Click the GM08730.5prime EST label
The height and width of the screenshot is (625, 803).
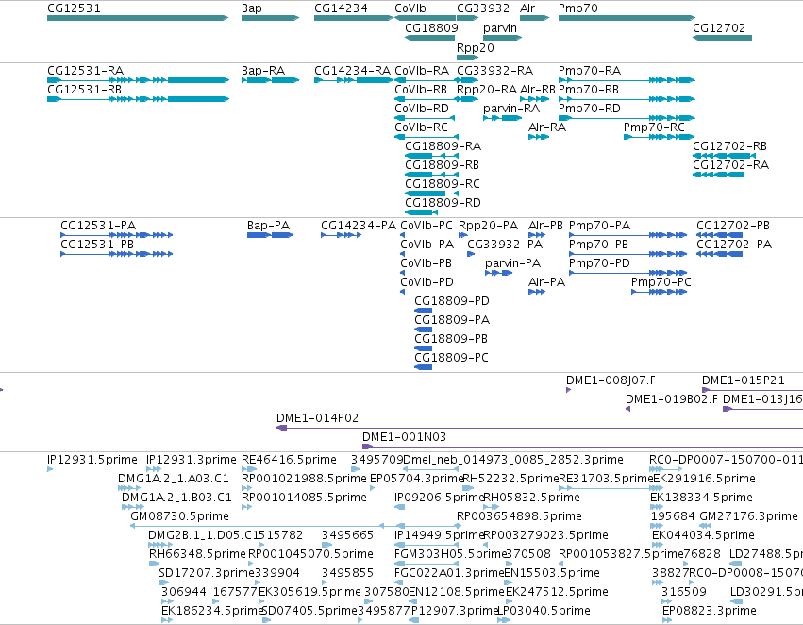tap(179, 516)
